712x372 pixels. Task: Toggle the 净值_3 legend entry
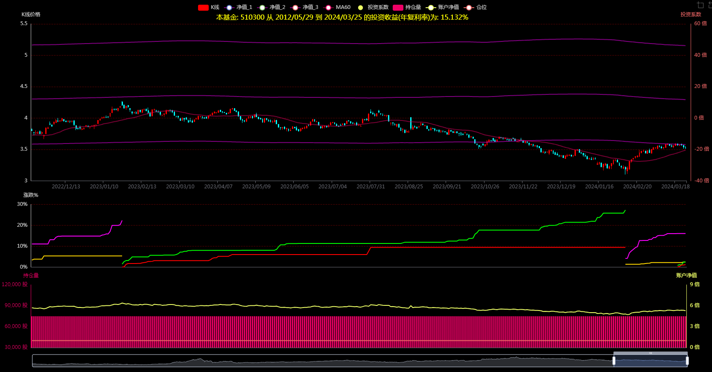pyautogui.click(x=304, y=7)
